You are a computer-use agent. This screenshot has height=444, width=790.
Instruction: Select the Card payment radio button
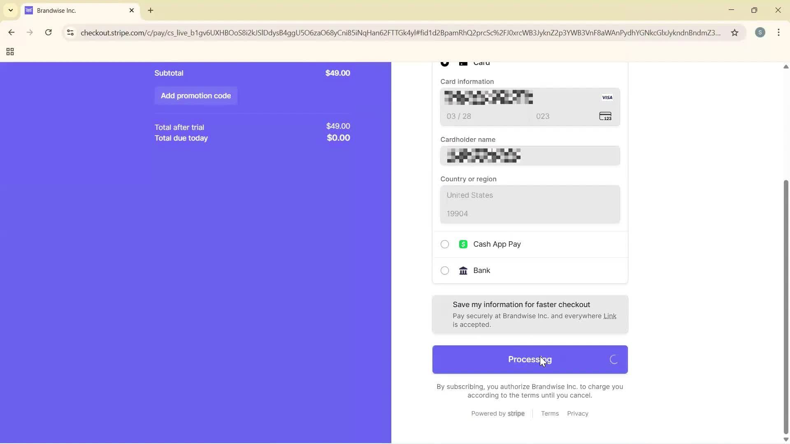coord(445,62)
